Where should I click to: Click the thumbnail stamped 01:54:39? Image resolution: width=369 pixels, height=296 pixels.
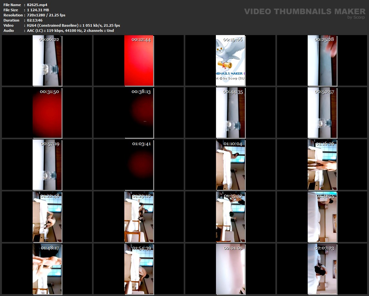(139, 269)
